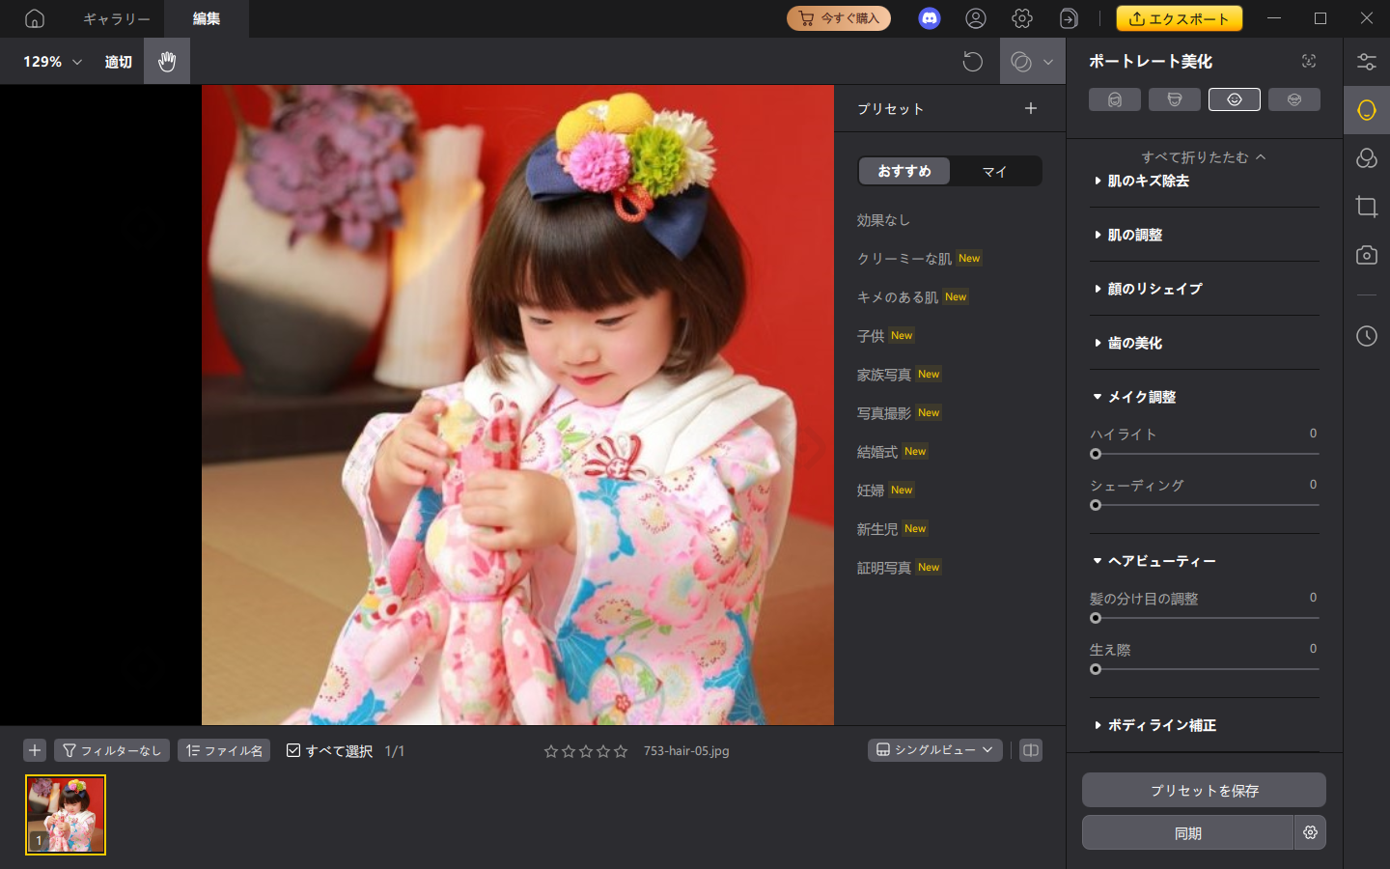Screen dimensions: 1390x869
Task: Click the face detection icon beside ポートレート美化
Action: [1309, 61]
